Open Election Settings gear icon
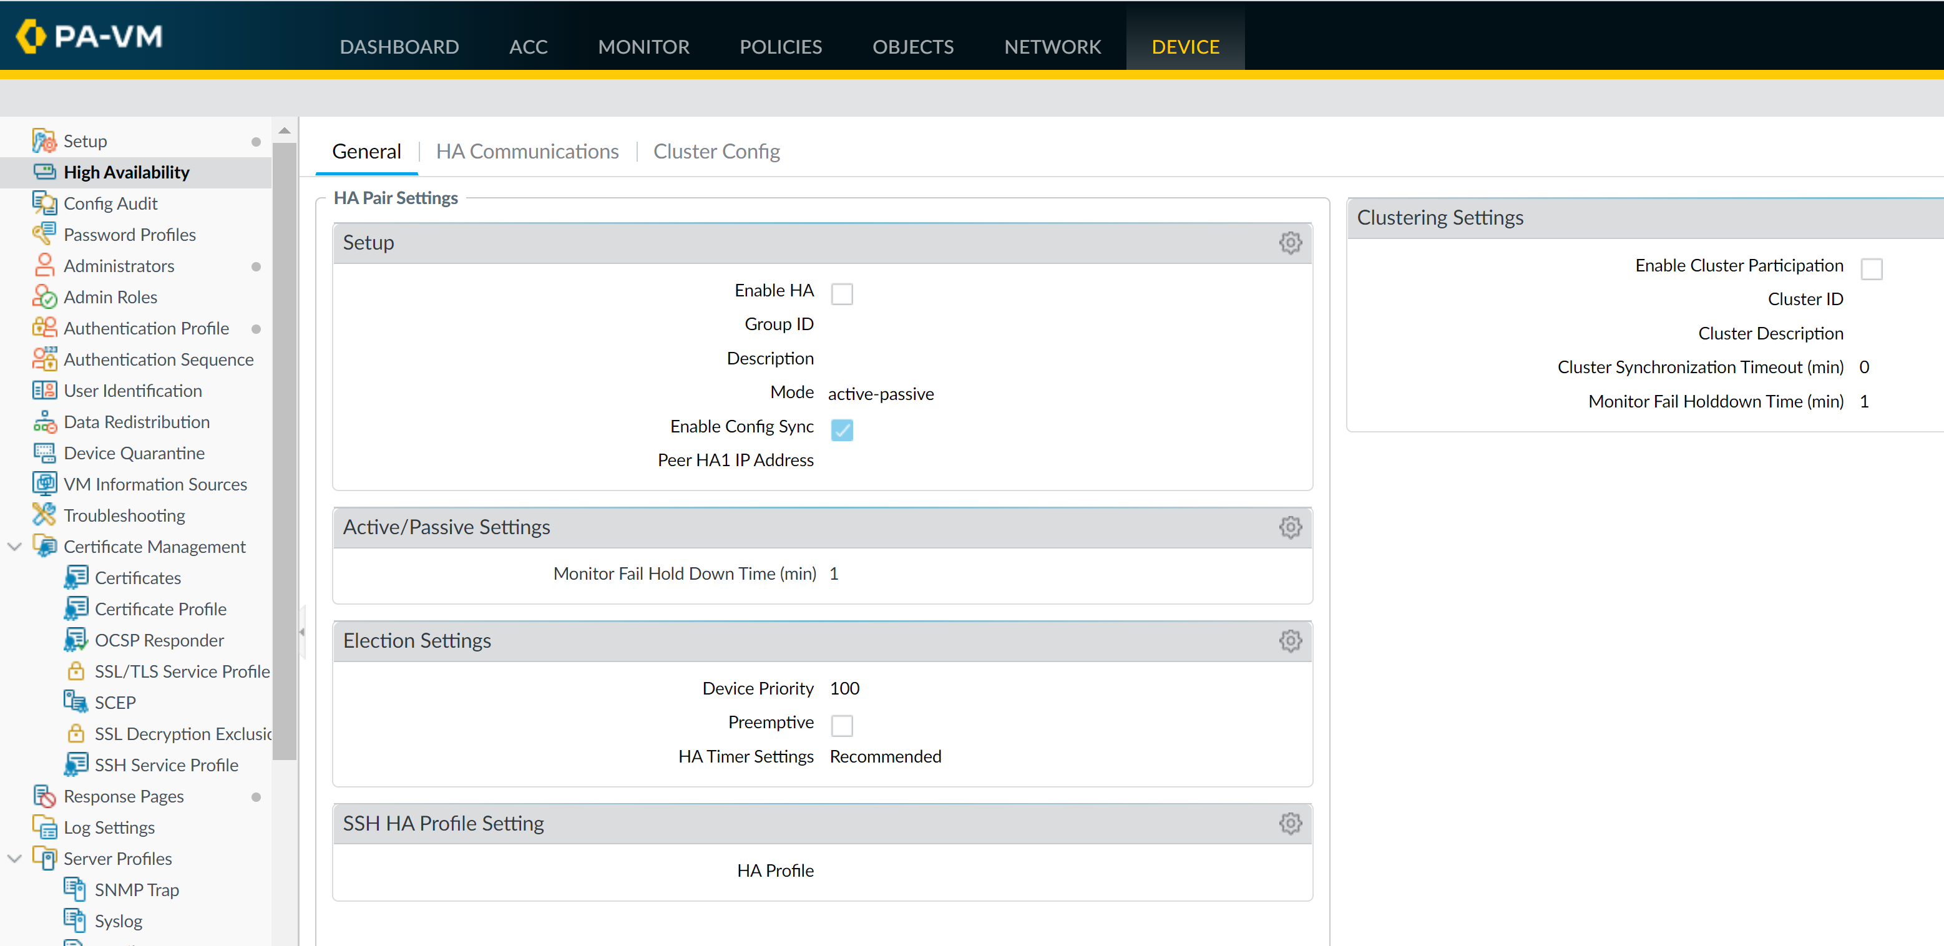 1290,640
